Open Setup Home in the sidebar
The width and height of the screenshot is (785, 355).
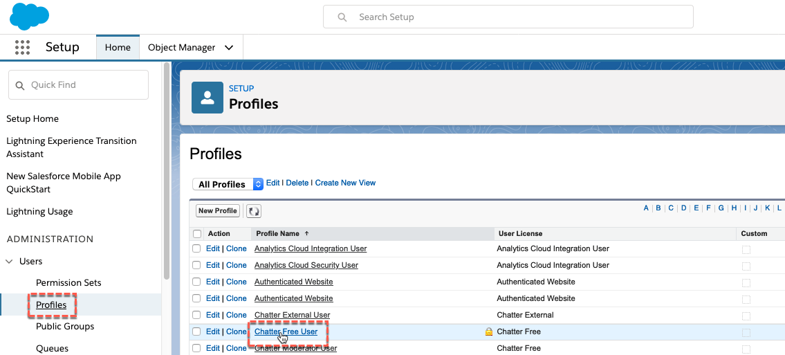(33, 118)
